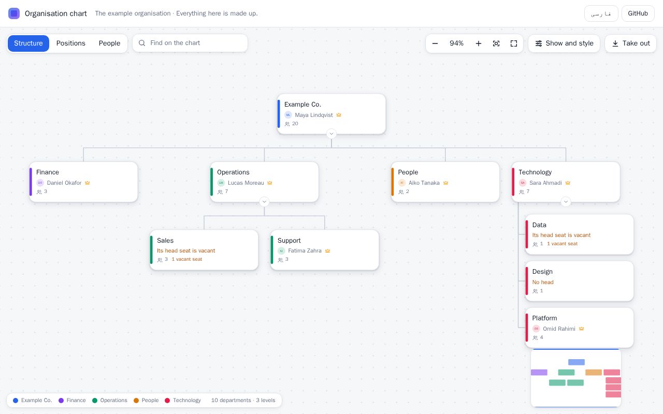Click 'Its head seat is vacant' on Data
Image resolution: width=663 pixels, height=414 pixels.
pos(561,235)
